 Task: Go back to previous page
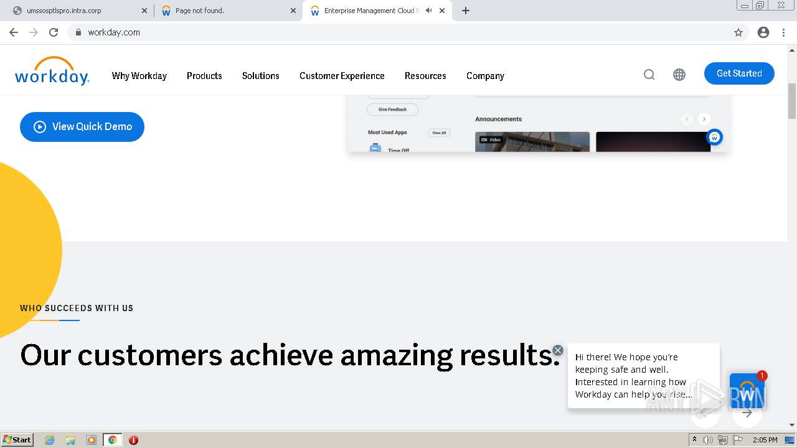click(x=14, y=32)
